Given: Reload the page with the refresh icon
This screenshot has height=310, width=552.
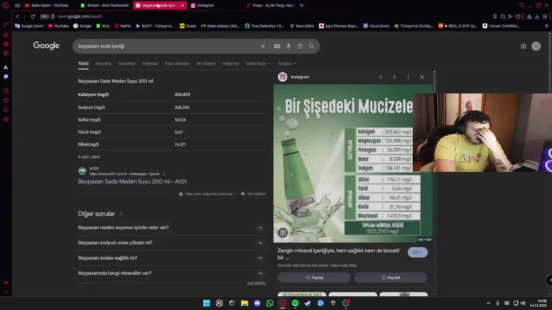Looking at the screenshot, I should point(33,16).
